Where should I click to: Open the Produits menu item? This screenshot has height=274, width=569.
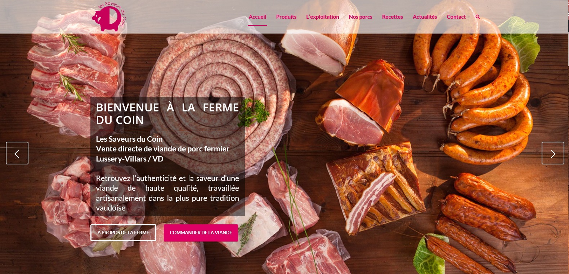coord(286,17)
